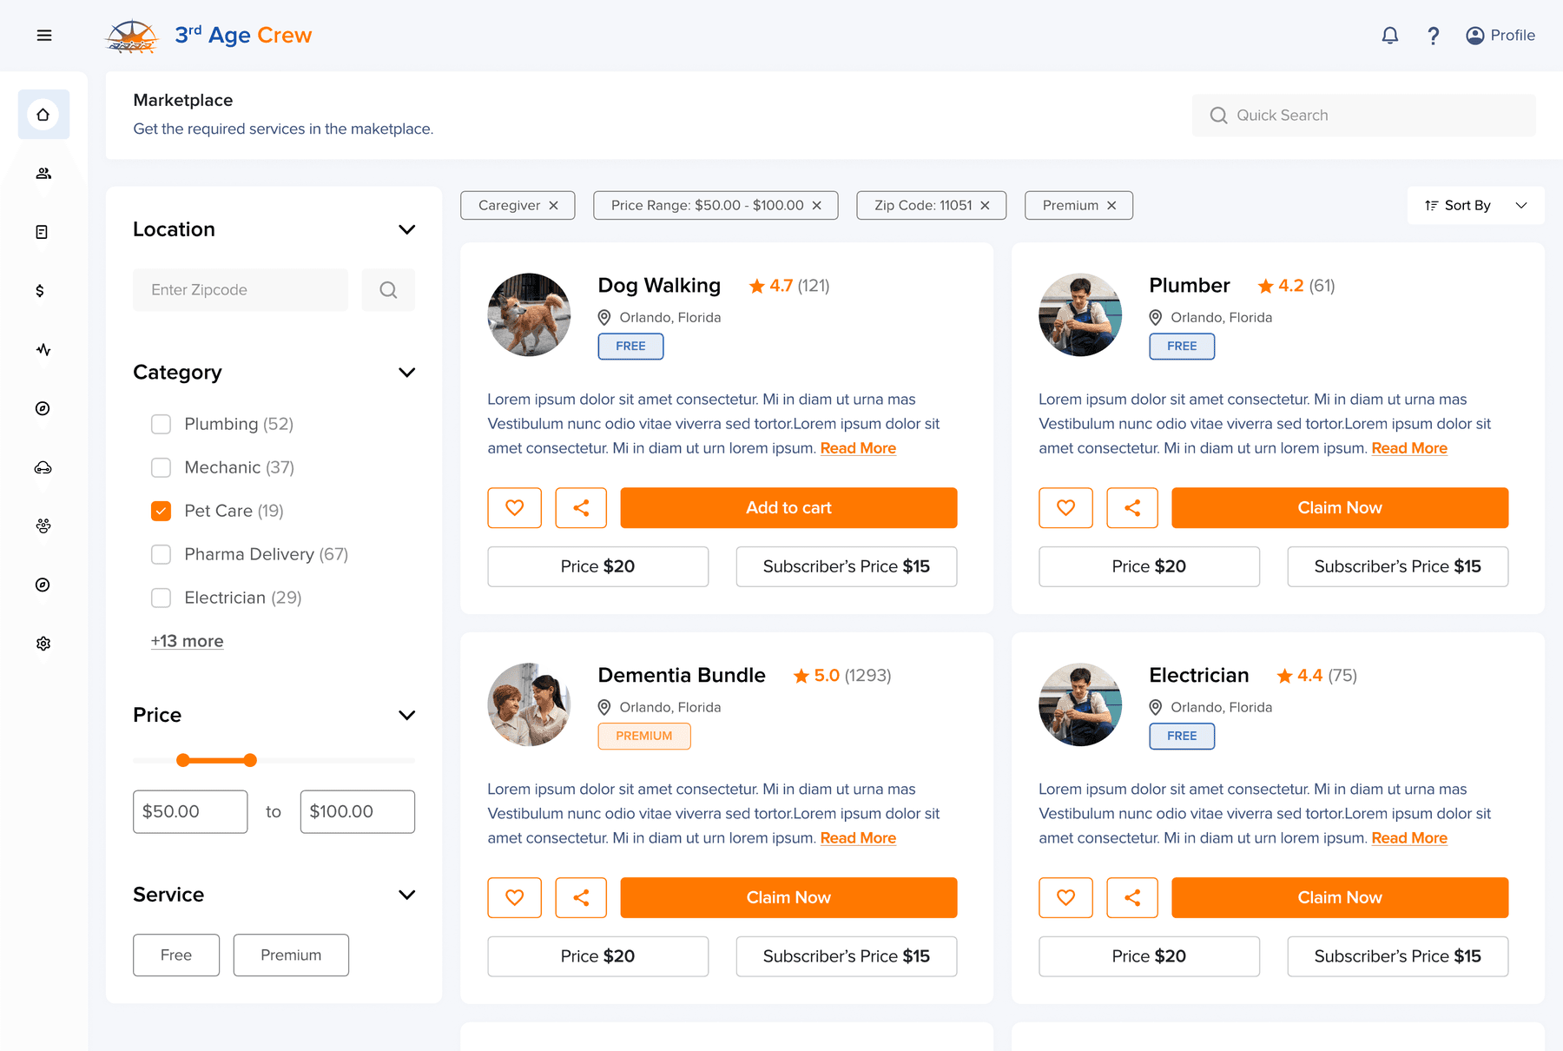Remove the Price Range filter chip
1563x1051 pixels.
[817, 206]
